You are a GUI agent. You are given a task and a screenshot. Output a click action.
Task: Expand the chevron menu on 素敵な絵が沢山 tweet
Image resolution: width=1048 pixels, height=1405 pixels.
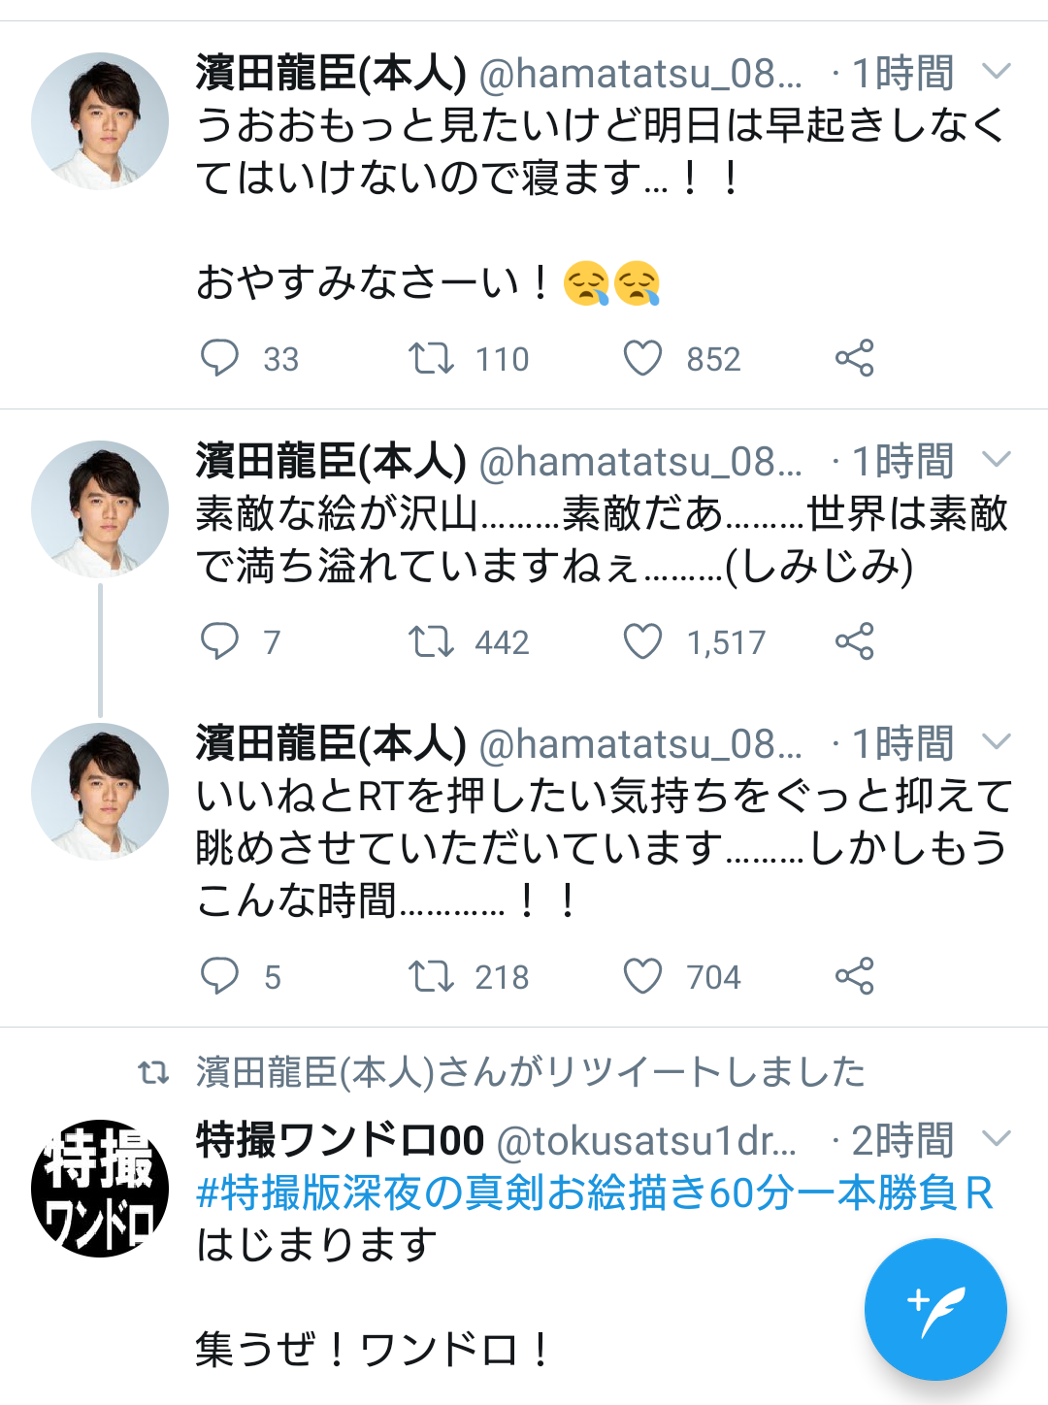(x=997, y=460)
